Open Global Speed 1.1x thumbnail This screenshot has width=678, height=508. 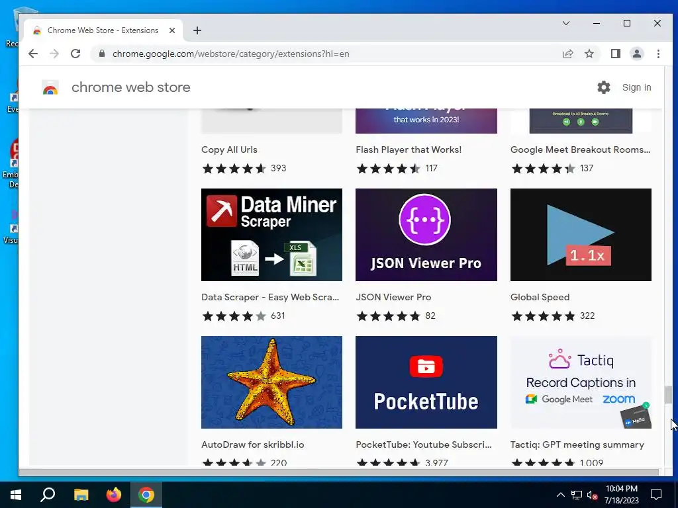(x=581, y=235)
